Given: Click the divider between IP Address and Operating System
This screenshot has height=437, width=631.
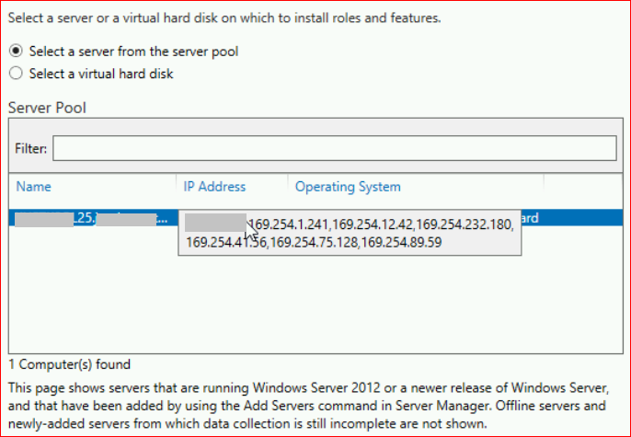Looking at the screenshot, I should pos(287,187).
